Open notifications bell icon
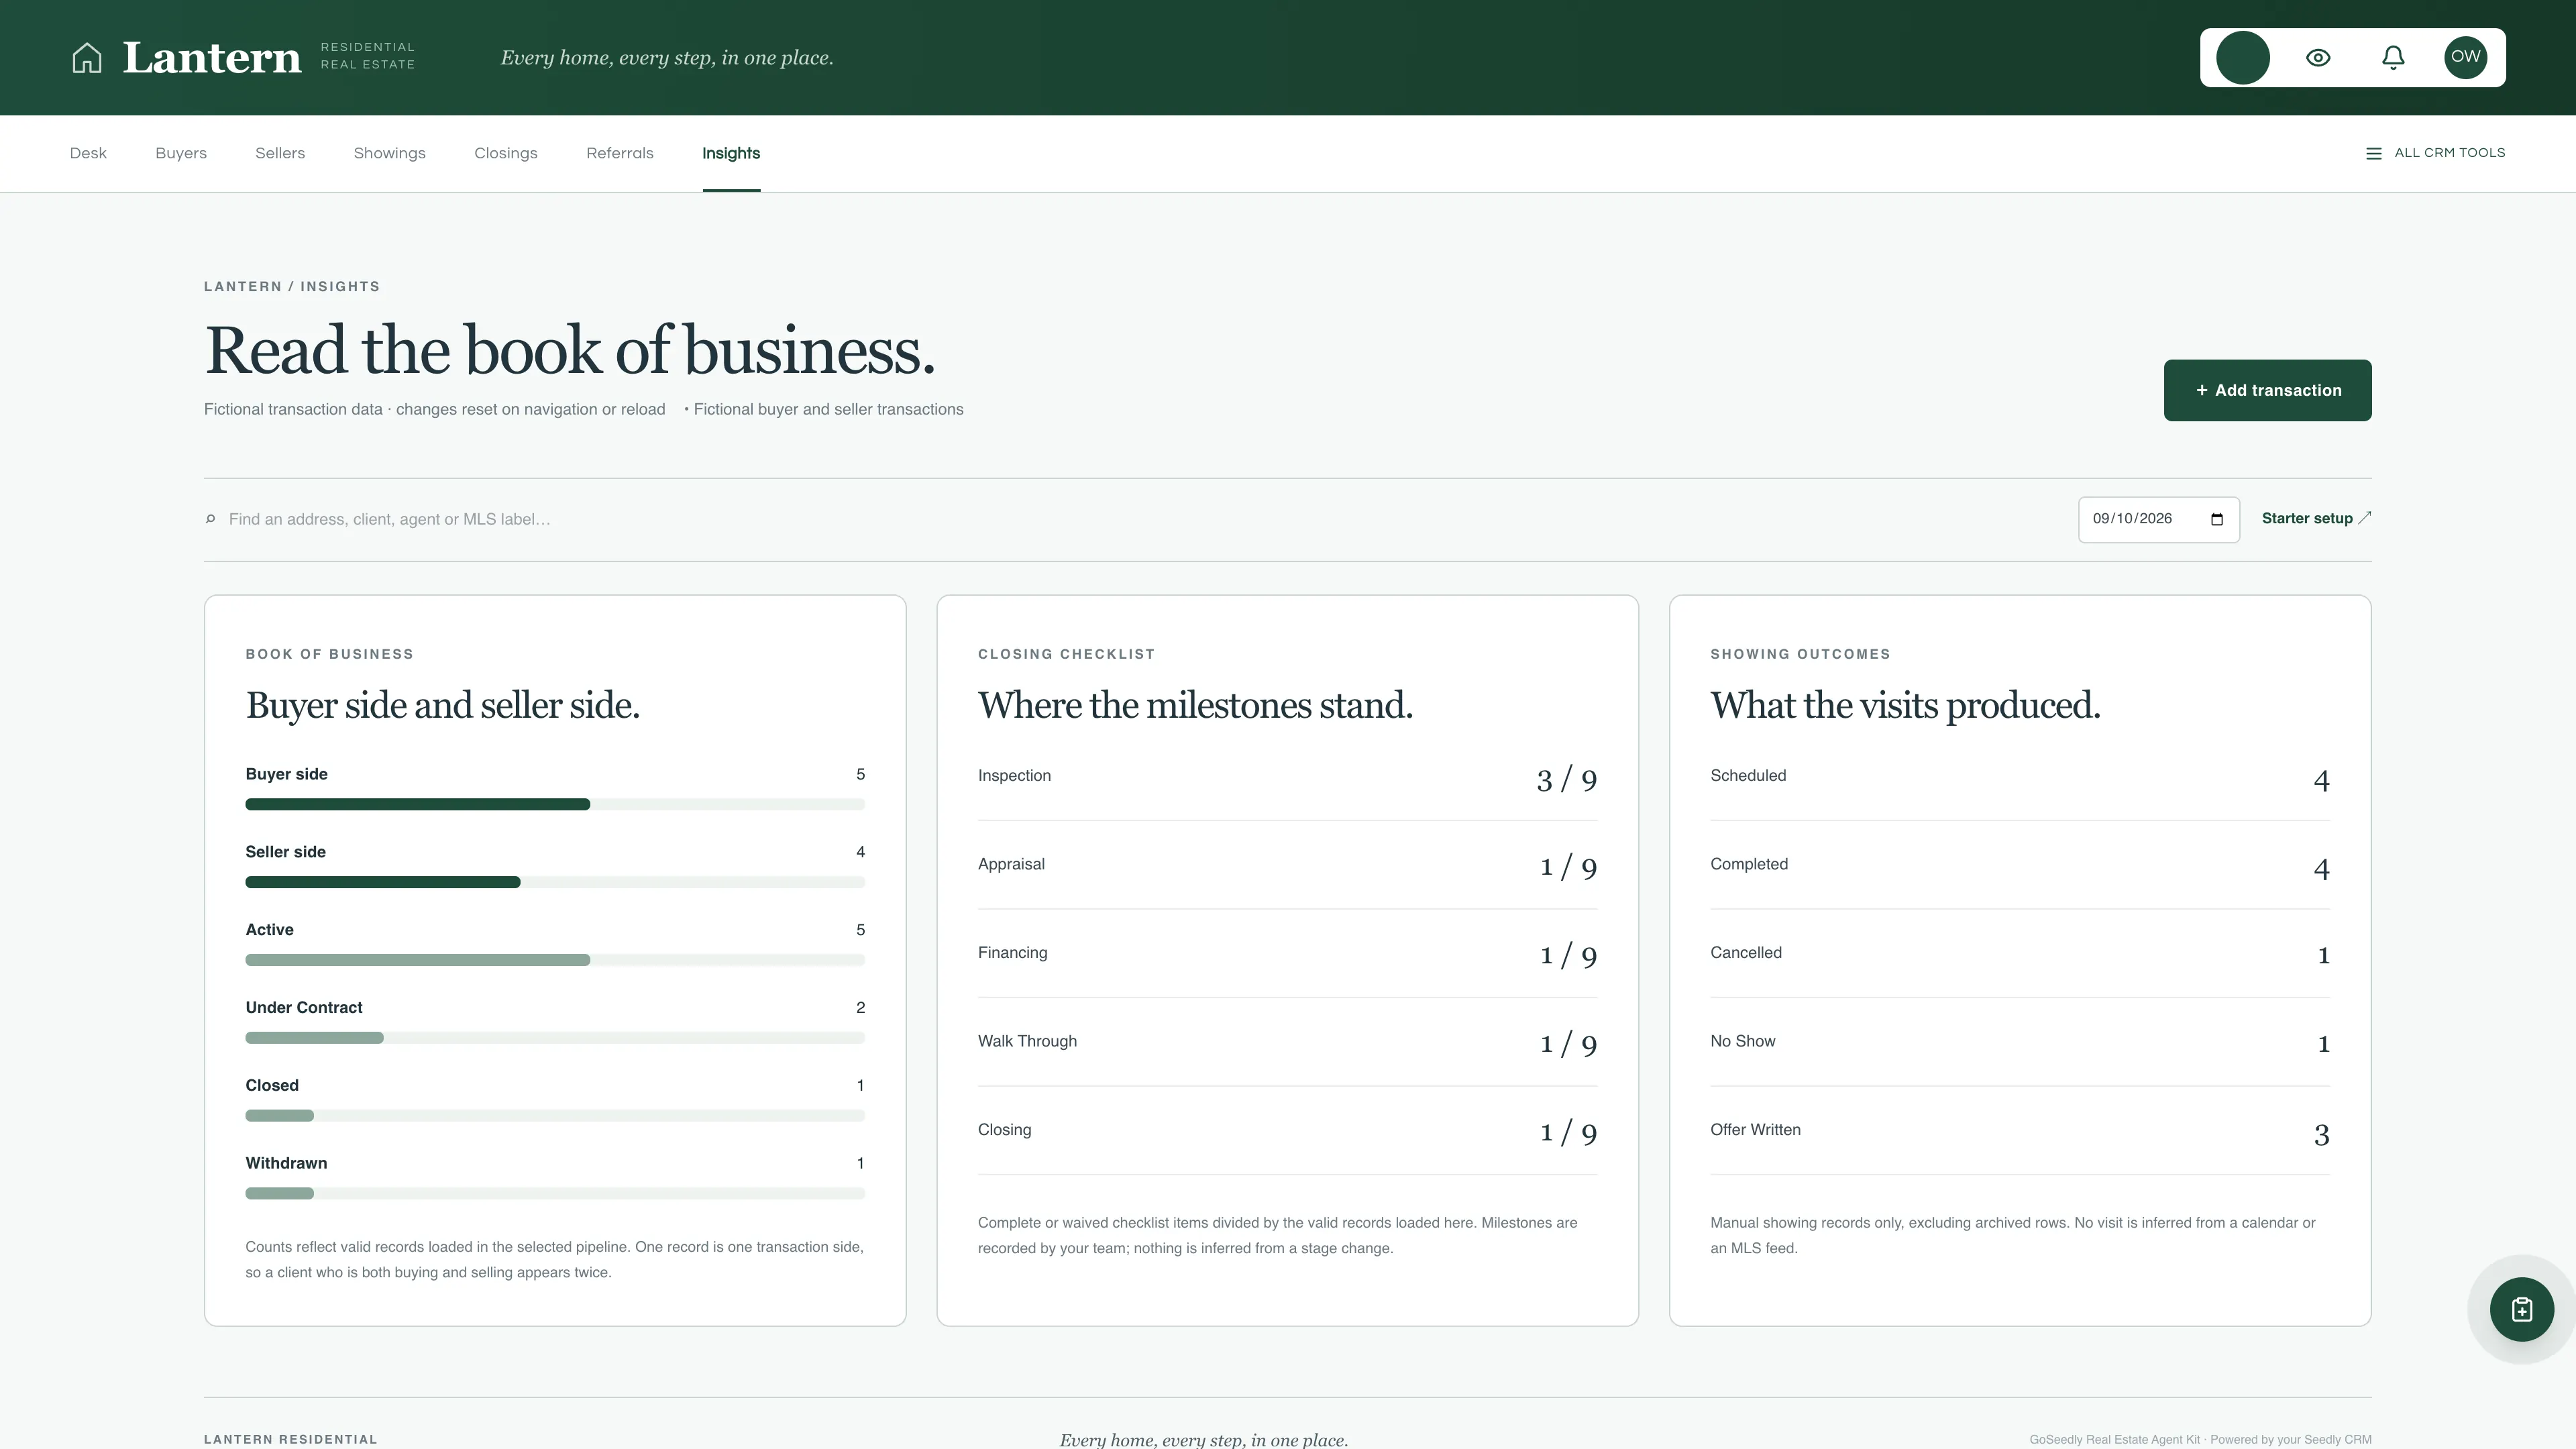The image size is (2576, 1449). click(x=2393, y=58)
